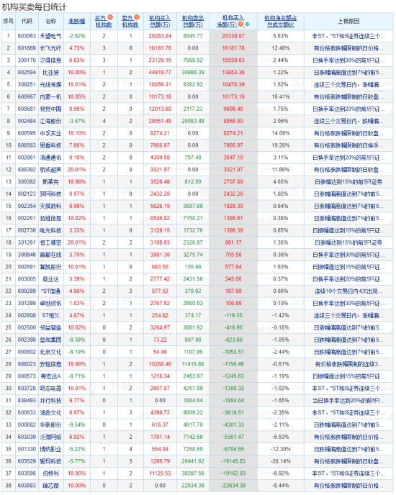This screenshot has height=495, width=396.
Task: Open 伯特利 stock name link
Action: (x=50, y=473)
